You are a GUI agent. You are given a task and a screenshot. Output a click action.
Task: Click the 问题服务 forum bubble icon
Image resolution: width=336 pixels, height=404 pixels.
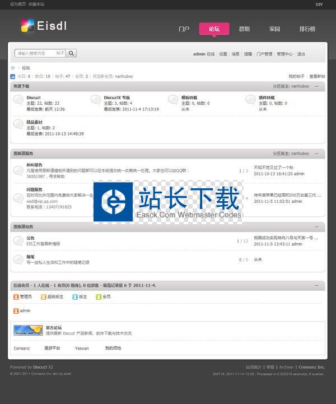(x=18, y=198)
